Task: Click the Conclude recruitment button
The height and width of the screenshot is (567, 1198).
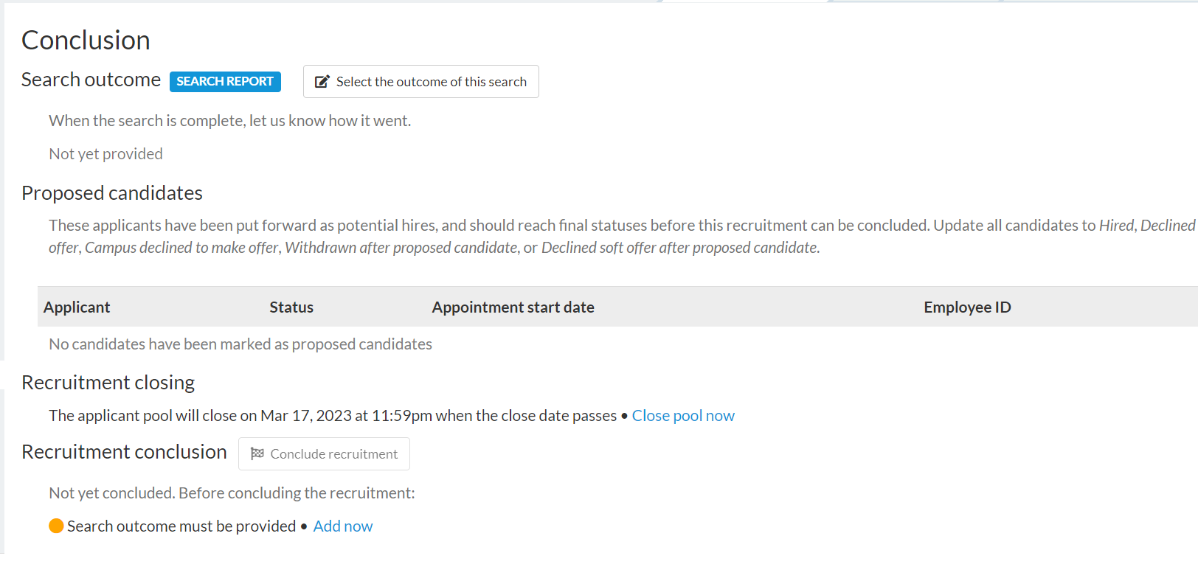Action: tap(324, 454)
